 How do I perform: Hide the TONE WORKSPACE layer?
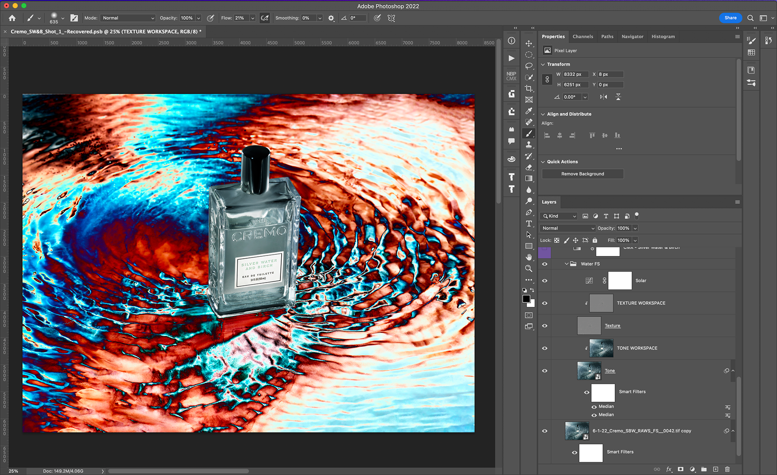point(545,348)
